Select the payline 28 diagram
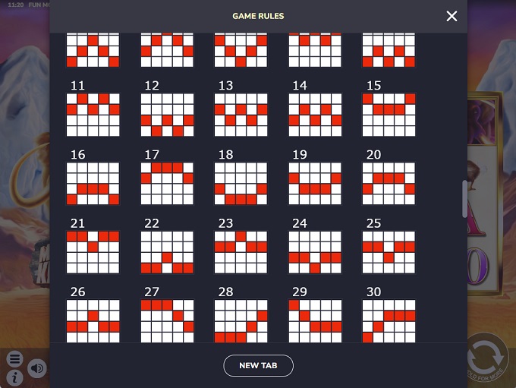The image size is (516, 388). (241, 321)
